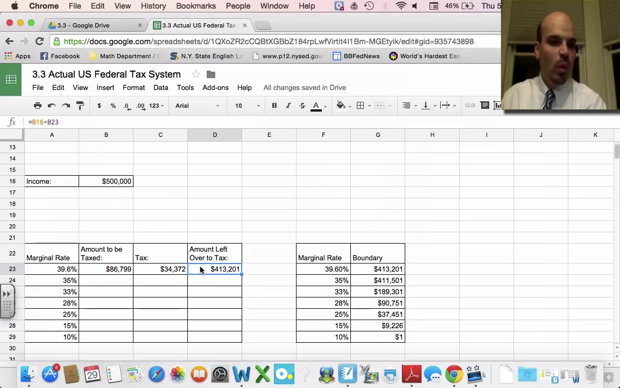Open the 123 more formats dropdown
This screenshot has width=620, height=388.
click(x=156, y=106)
